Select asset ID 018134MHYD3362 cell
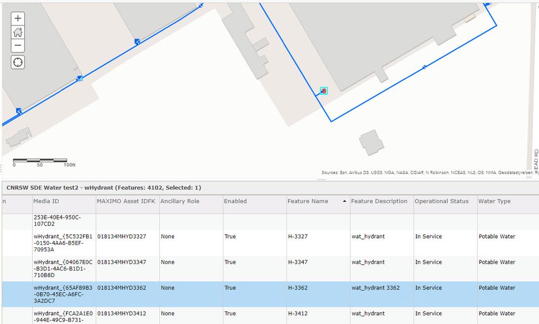This screenshot has height=324, width=539. point(122,288)
